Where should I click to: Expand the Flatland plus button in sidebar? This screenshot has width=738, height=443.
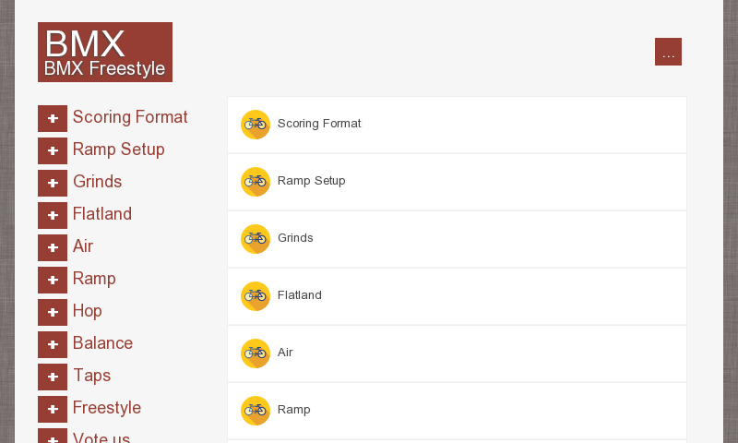click(53, 216)
